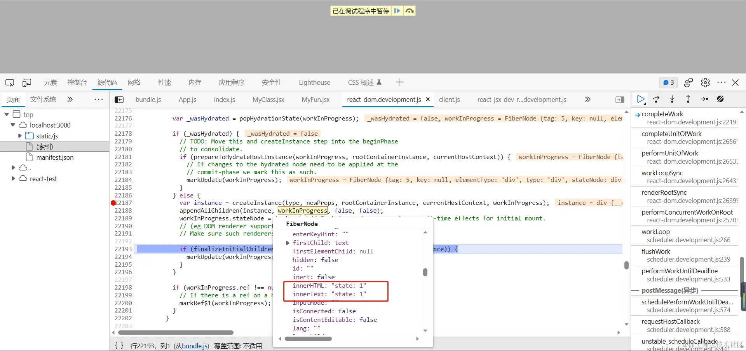
Task: Open the 元素 panel tab
Action: coord(51,82)
